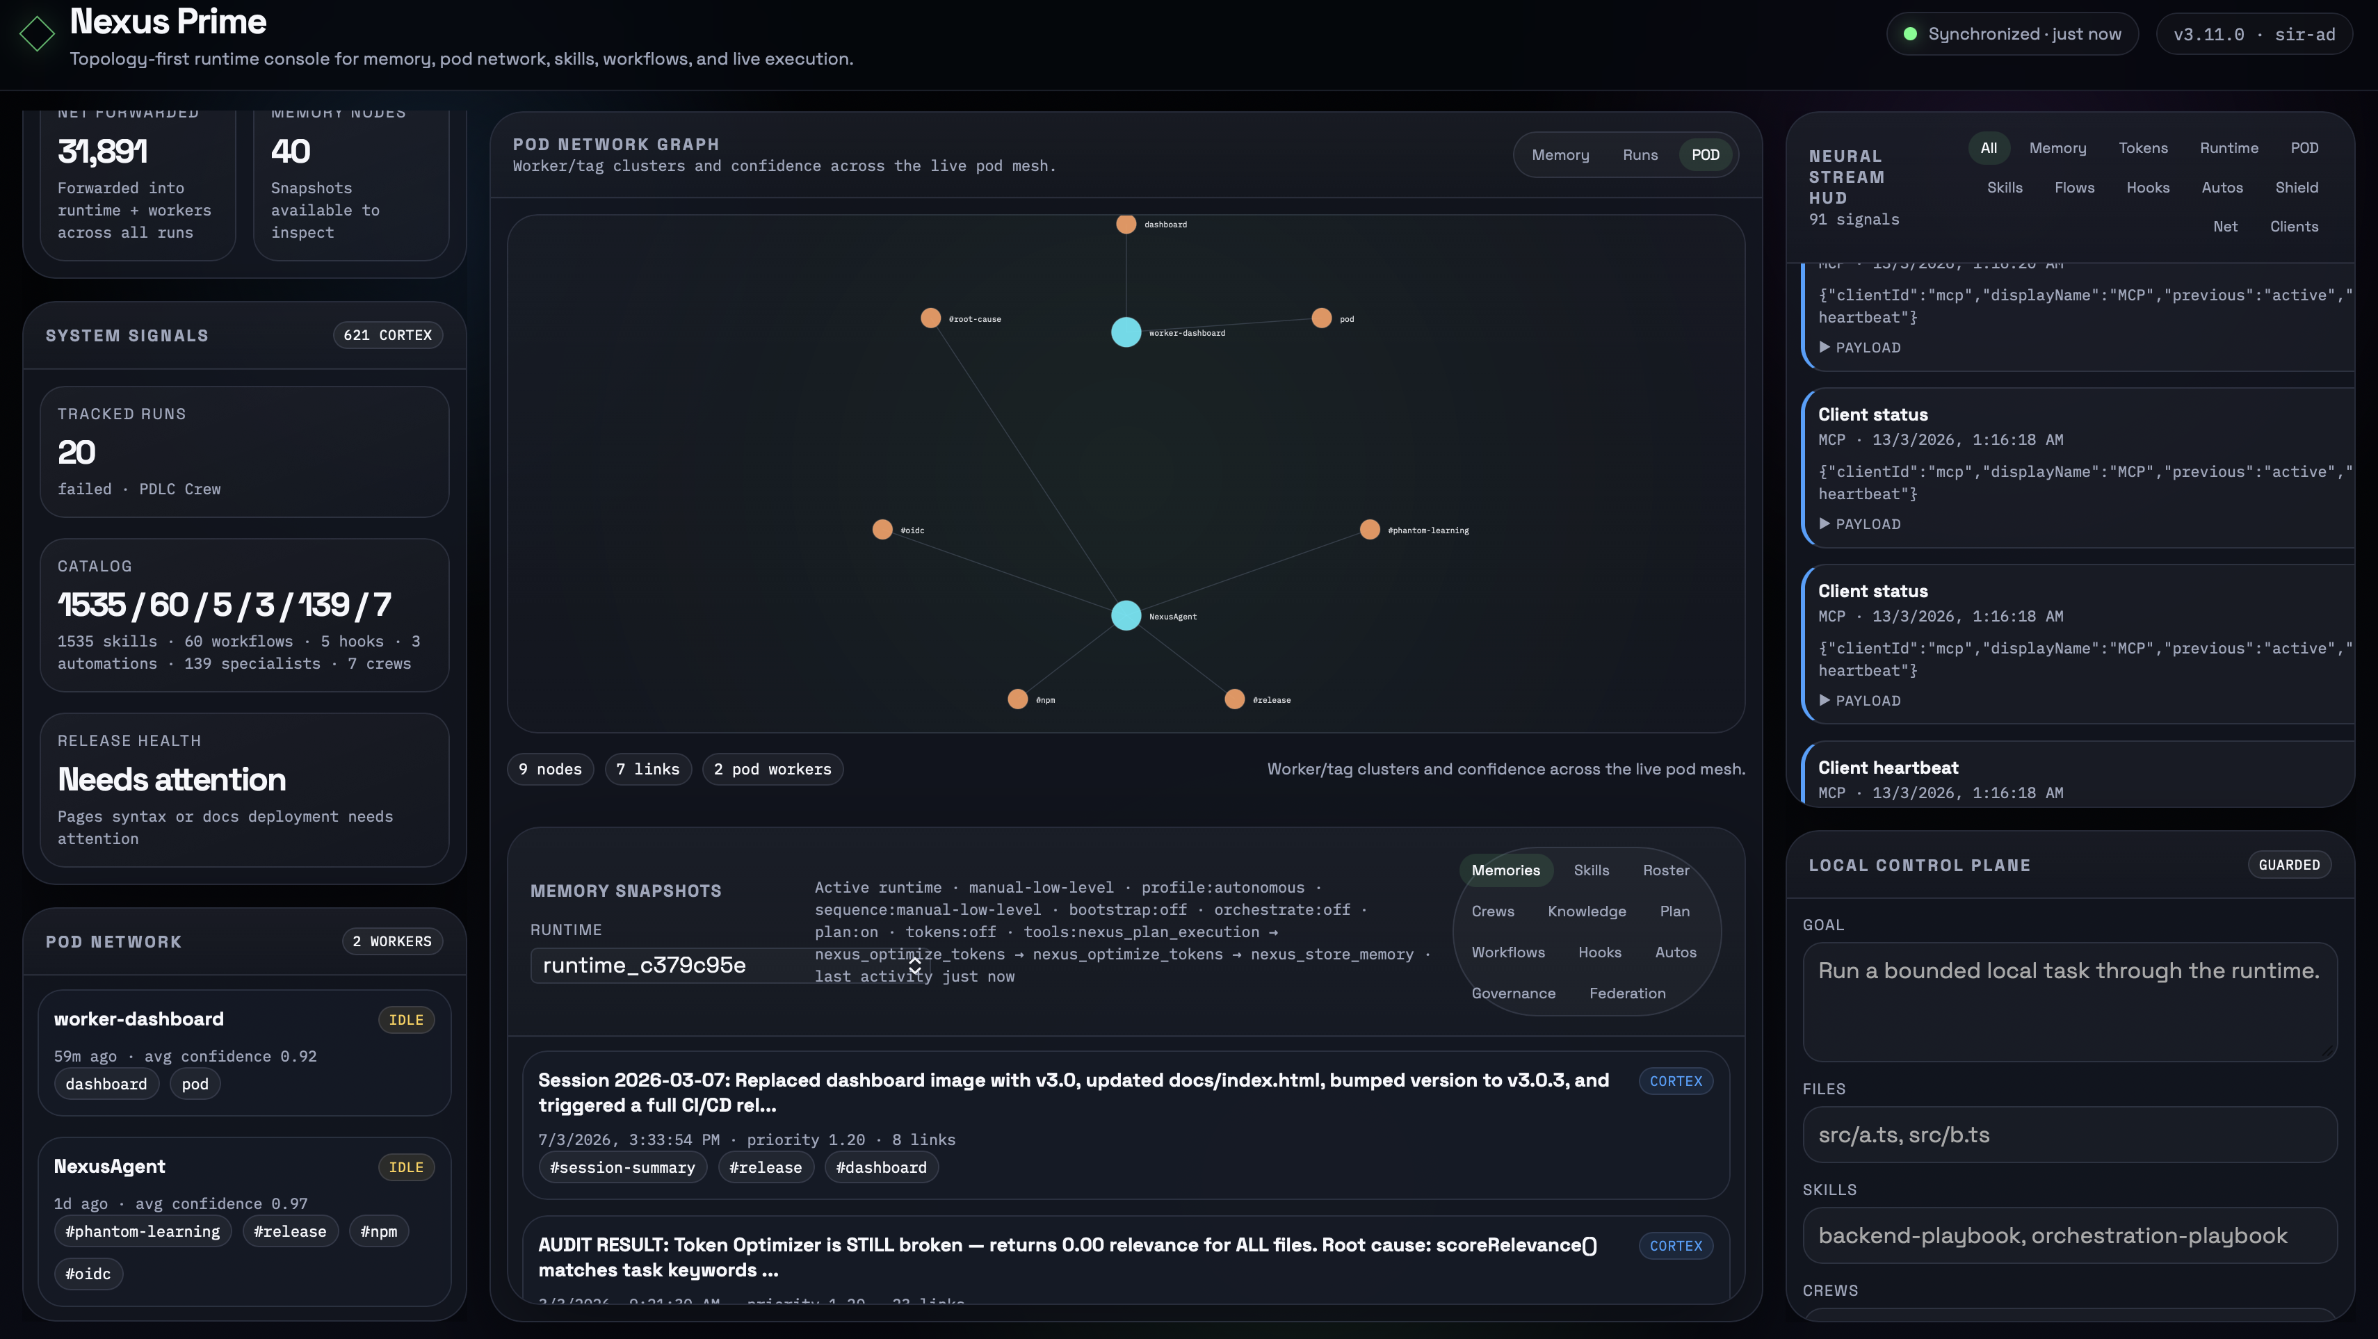Click the NexusAgent node in graph
This screenshot has height=1339, width=2378.
(1125, 615)
